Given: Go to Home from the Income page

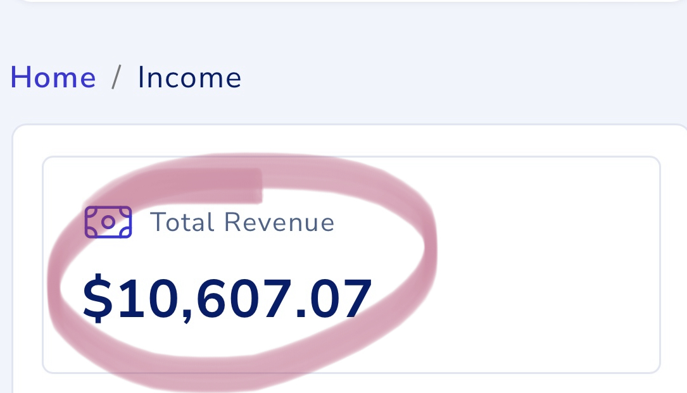Looking at the screenshot, I should [53, 78].
